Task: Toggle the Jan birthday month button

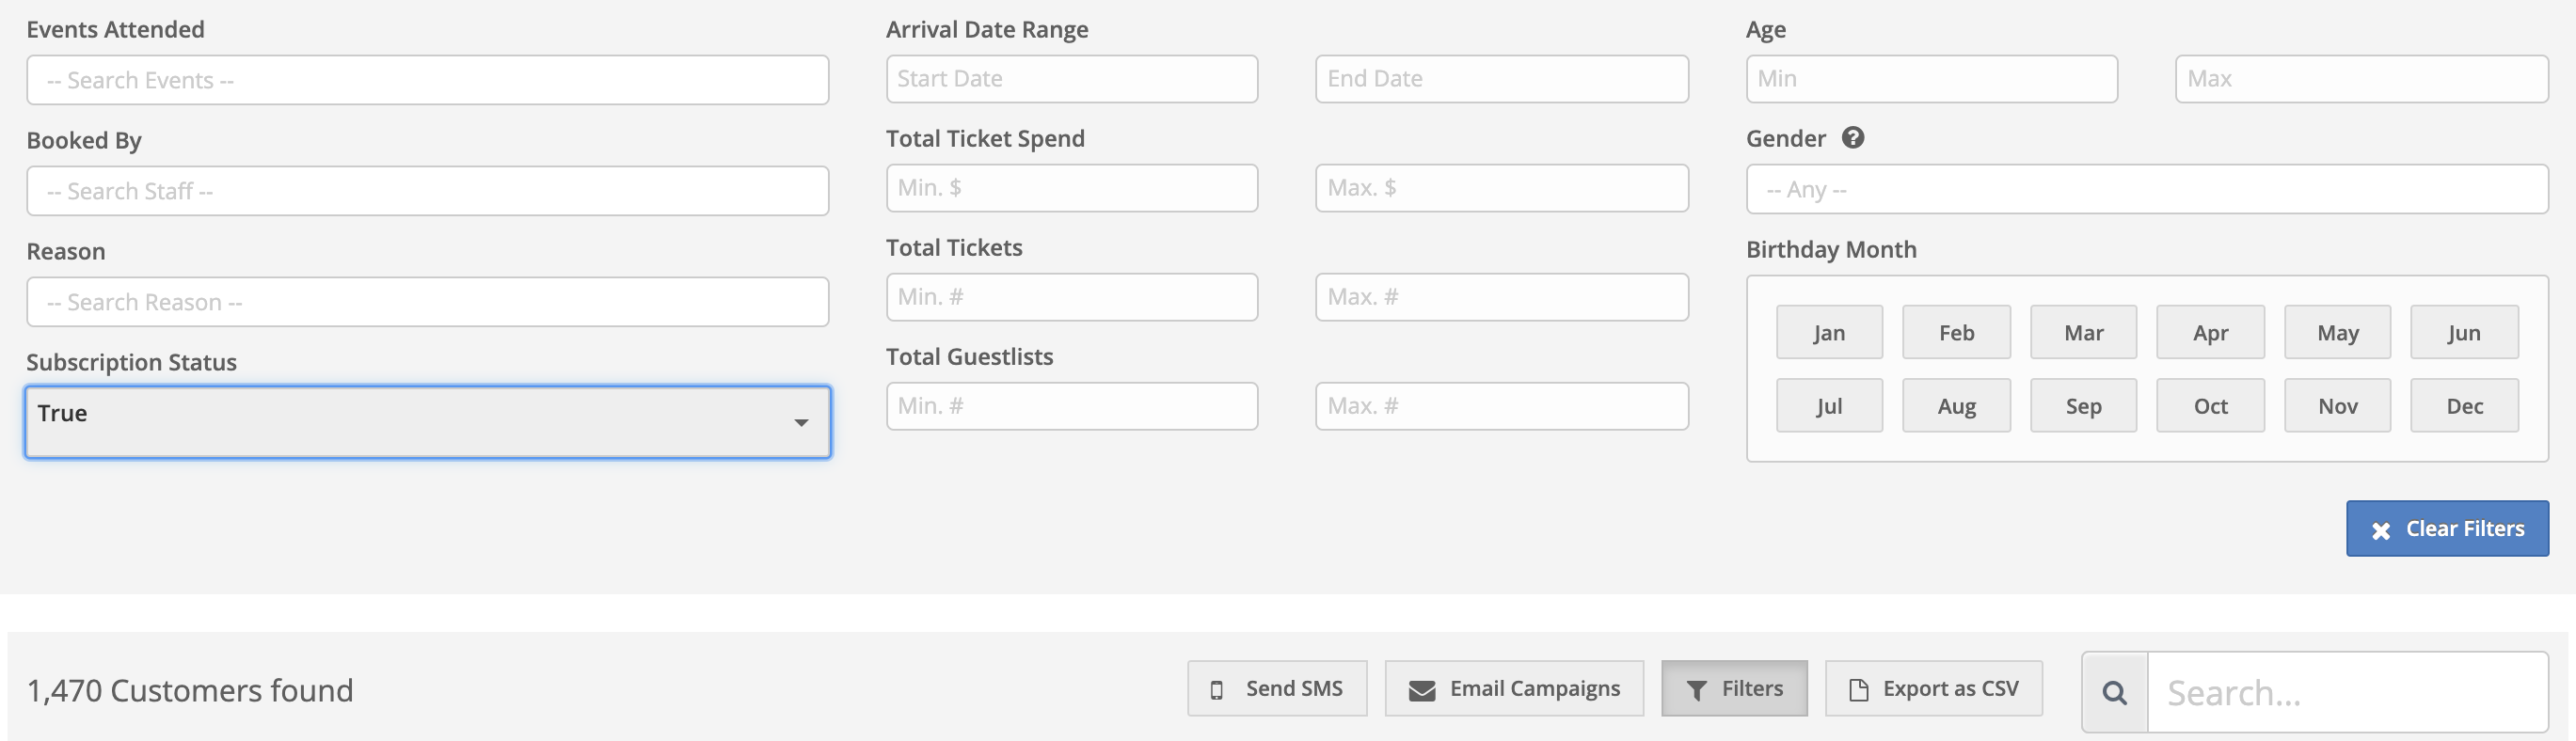Action: pos(1829,332)
